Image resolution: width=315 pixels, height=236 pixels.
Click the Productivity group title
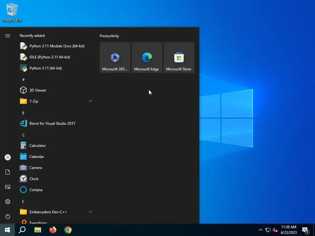[x=109, y=36]
